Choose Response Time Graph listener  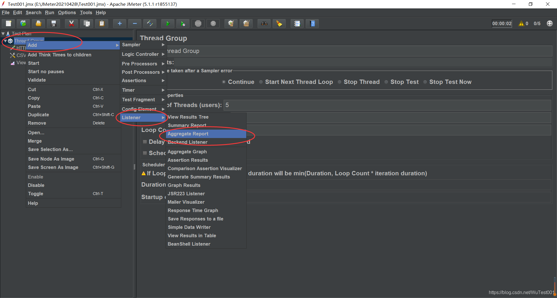[x=206, y=210]
